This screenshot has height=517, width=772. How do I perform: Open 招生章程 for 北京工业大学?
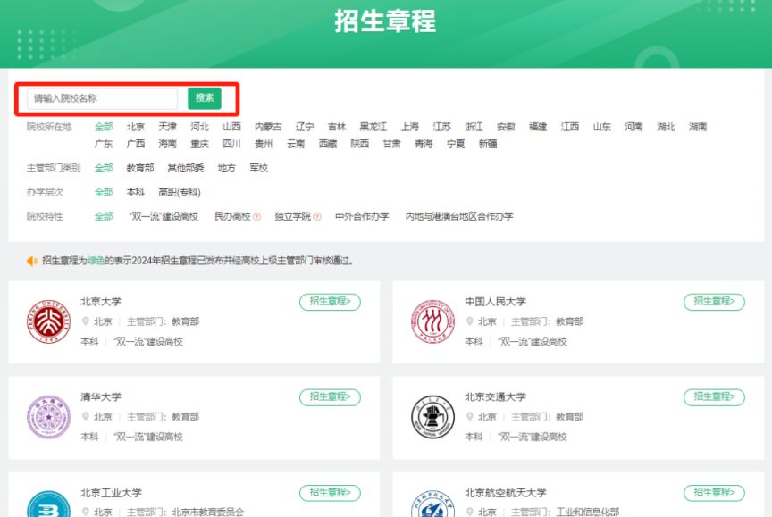coord(330,493)
